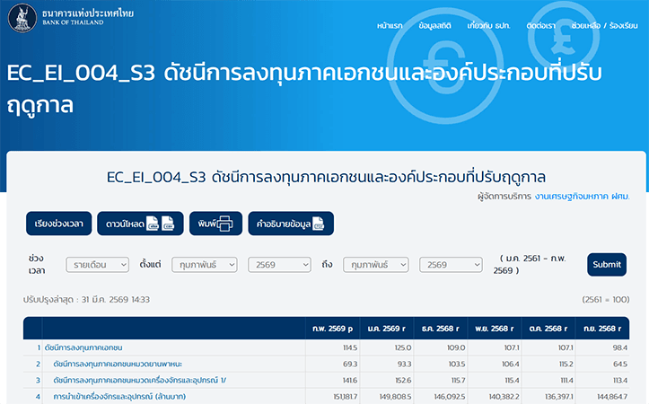Image resolution: width=649 pixels, height=404 pixels.
Task: Download data via the first file icon
Action: pos(153,224)
